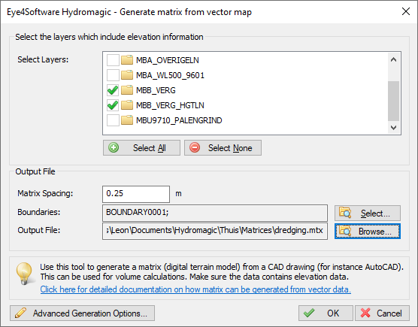Click the green checkmark icon on OK
Screen dimensions: 418x327
tap(309, 313)
